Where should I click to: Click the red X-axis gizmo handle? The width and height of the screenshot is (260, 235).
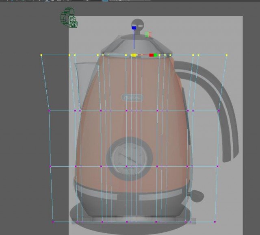pyautogui.click(x=152, y=55)
